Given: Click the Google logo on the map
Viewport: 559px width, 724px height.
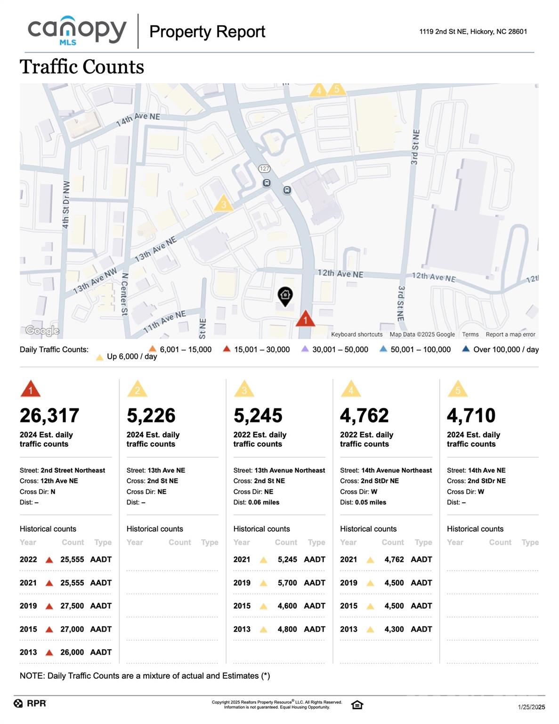Looking at the screenshot, I should coord(42,330).
